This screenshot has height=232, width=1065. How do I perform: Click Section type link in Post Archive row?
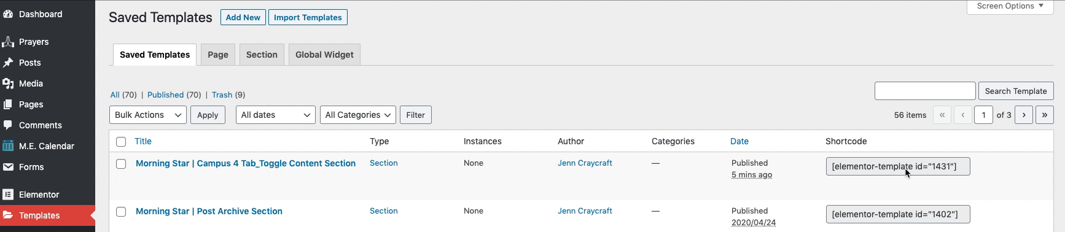(x=384, y=211)
